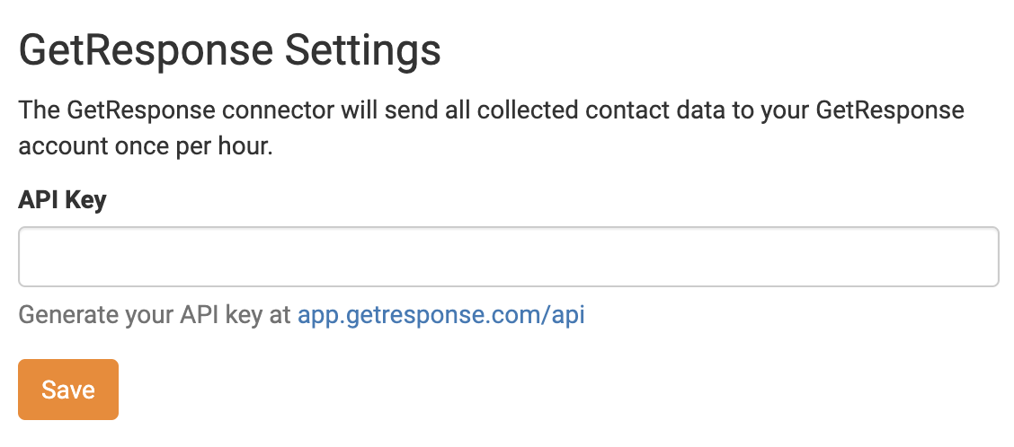Click the API Key field label
The width and height of the screenshot is (1014, 447).
click(62, 199)
